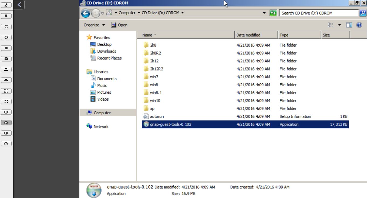Click the four-way arrows icon in the sidebar
Image resolution: width=367 pixels, height=198 pixels.
(6, 80)
